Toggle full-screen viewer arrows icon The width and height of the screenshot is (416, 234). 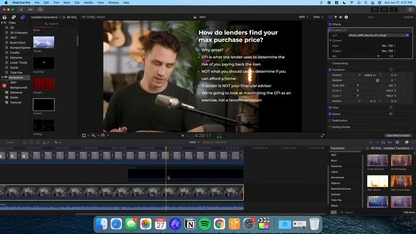tap(322, 136)
